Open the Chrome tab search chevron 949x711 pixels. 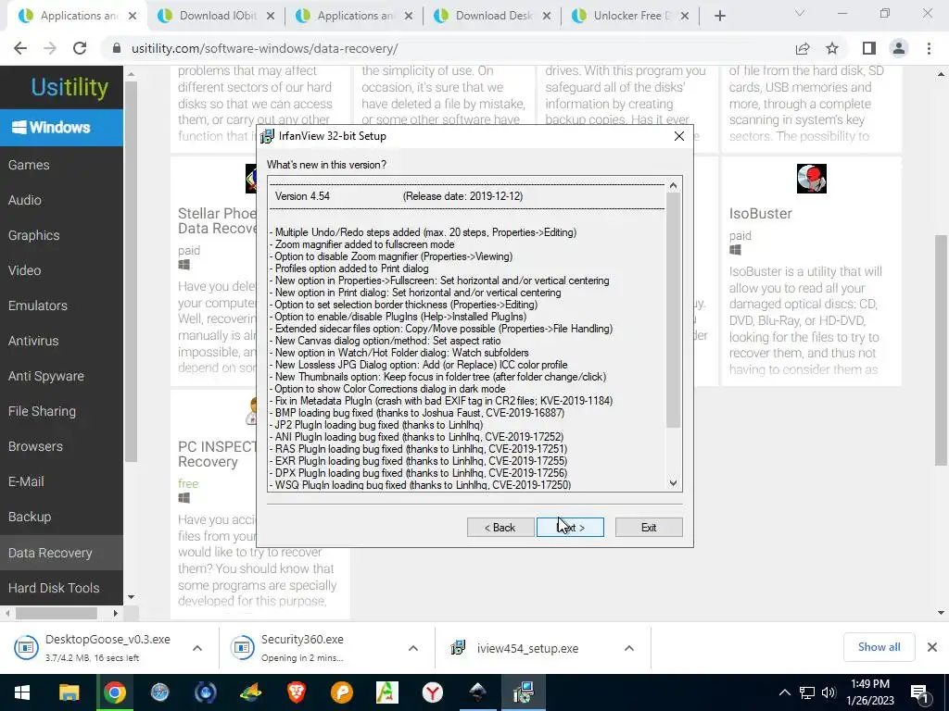pyautogui.click(x=799, y=13)
